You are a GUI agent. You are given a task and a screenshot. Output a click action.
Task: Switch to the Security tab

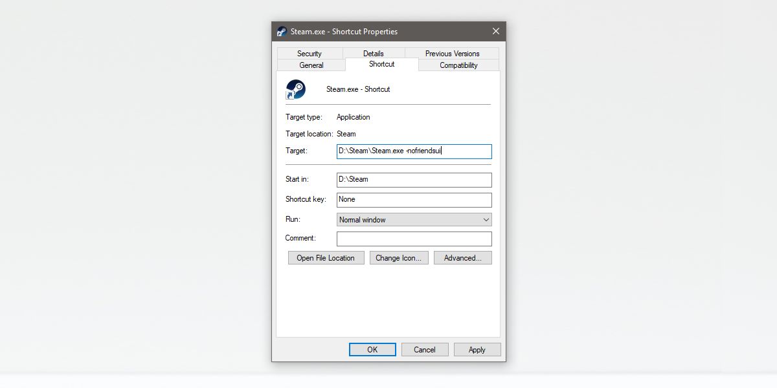tap(310, 54)
